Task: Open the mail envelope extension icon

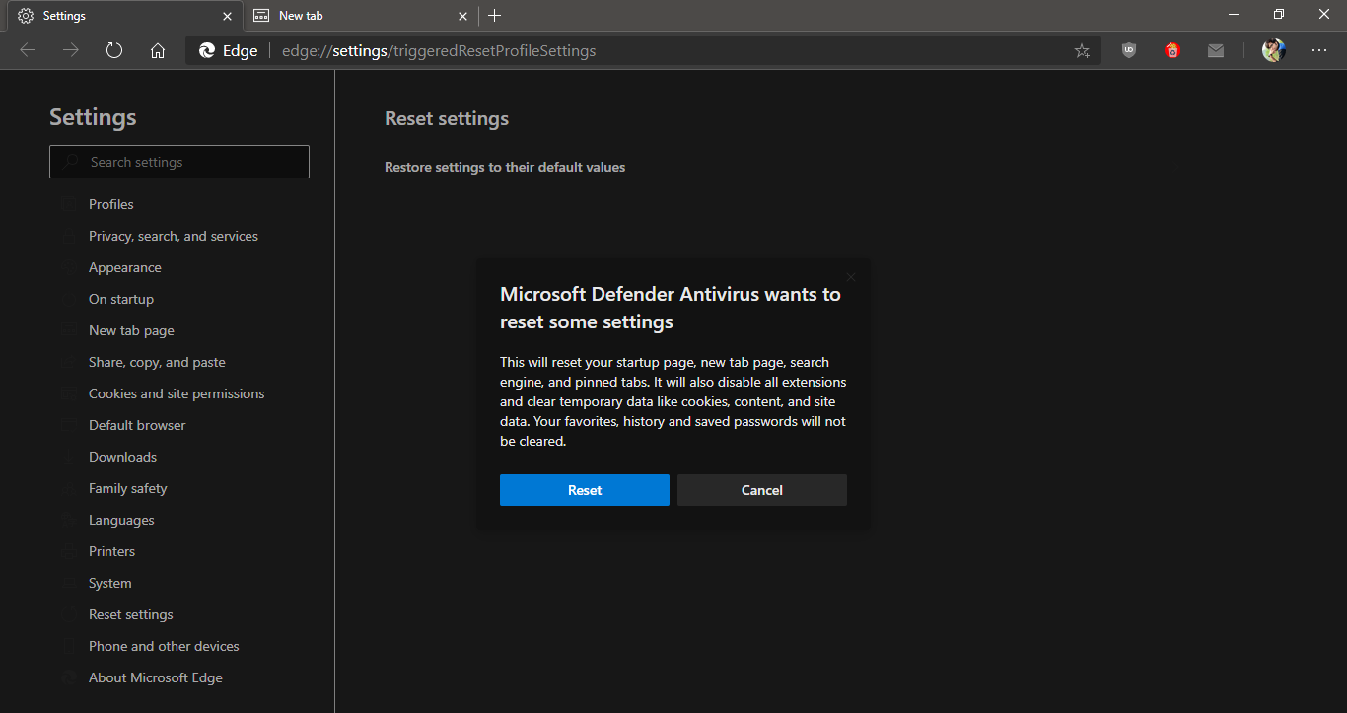Action: click(1216, 50)
